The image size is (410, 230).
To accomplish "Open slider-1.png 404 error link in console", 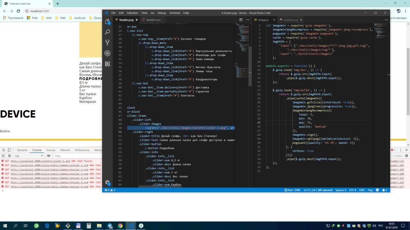I will tap(40, 161).
